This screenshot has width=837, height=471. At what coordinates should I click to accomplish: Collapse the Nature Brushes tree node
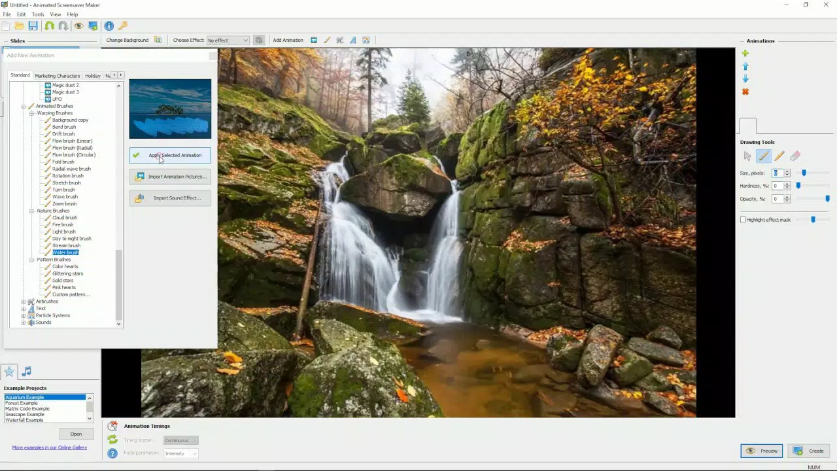(x=31, y=211)
